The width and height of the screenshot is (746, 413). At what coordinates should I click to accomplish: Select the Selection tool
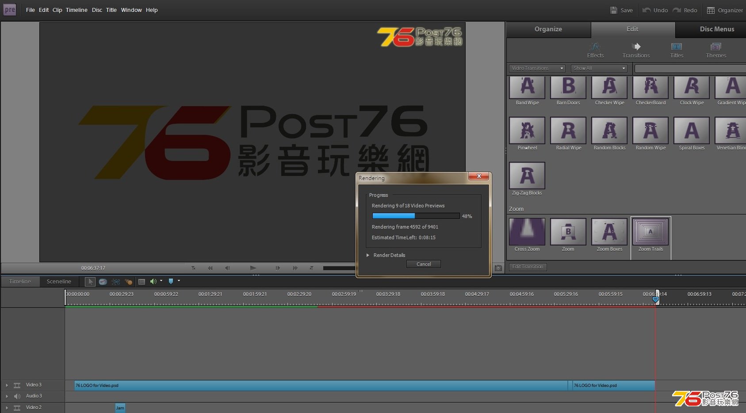90,281
